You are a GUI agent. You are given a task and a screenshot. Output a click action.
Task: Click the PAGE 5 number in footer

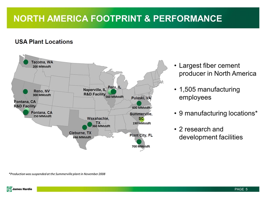pos(241,189)
